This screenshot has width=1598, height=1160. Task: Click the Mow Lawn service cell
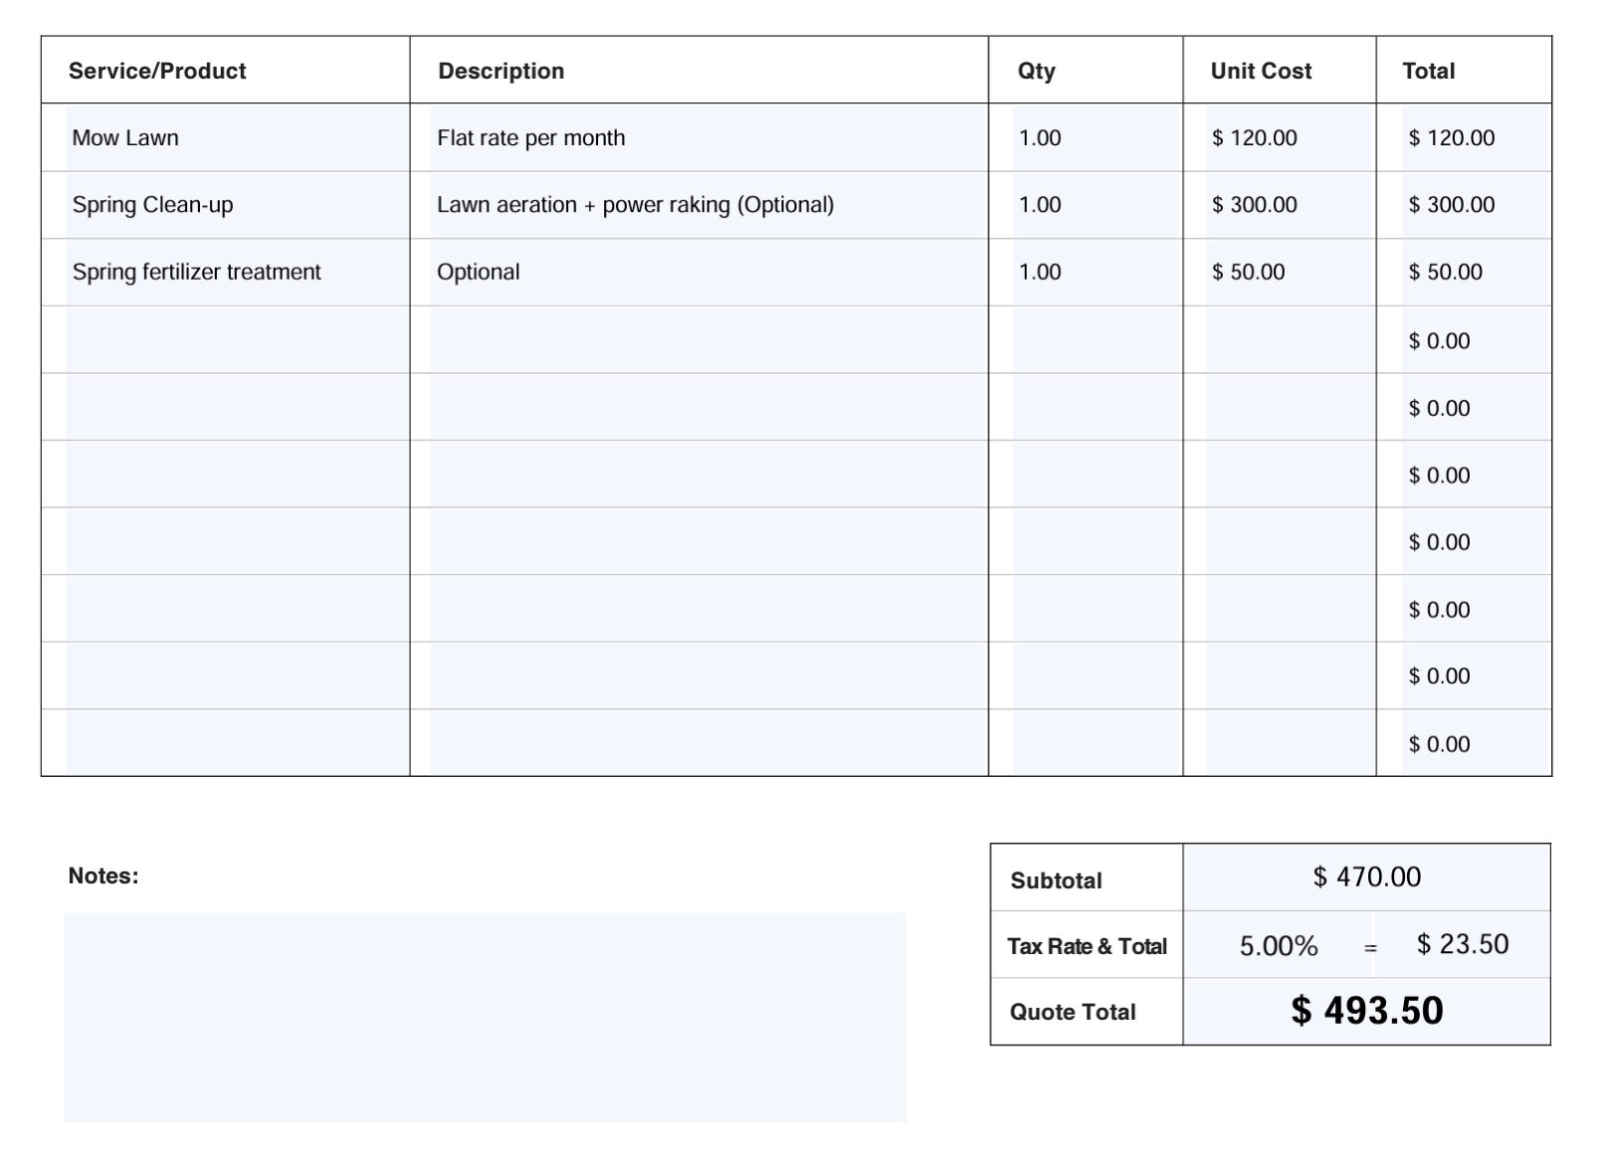(123, 138)
